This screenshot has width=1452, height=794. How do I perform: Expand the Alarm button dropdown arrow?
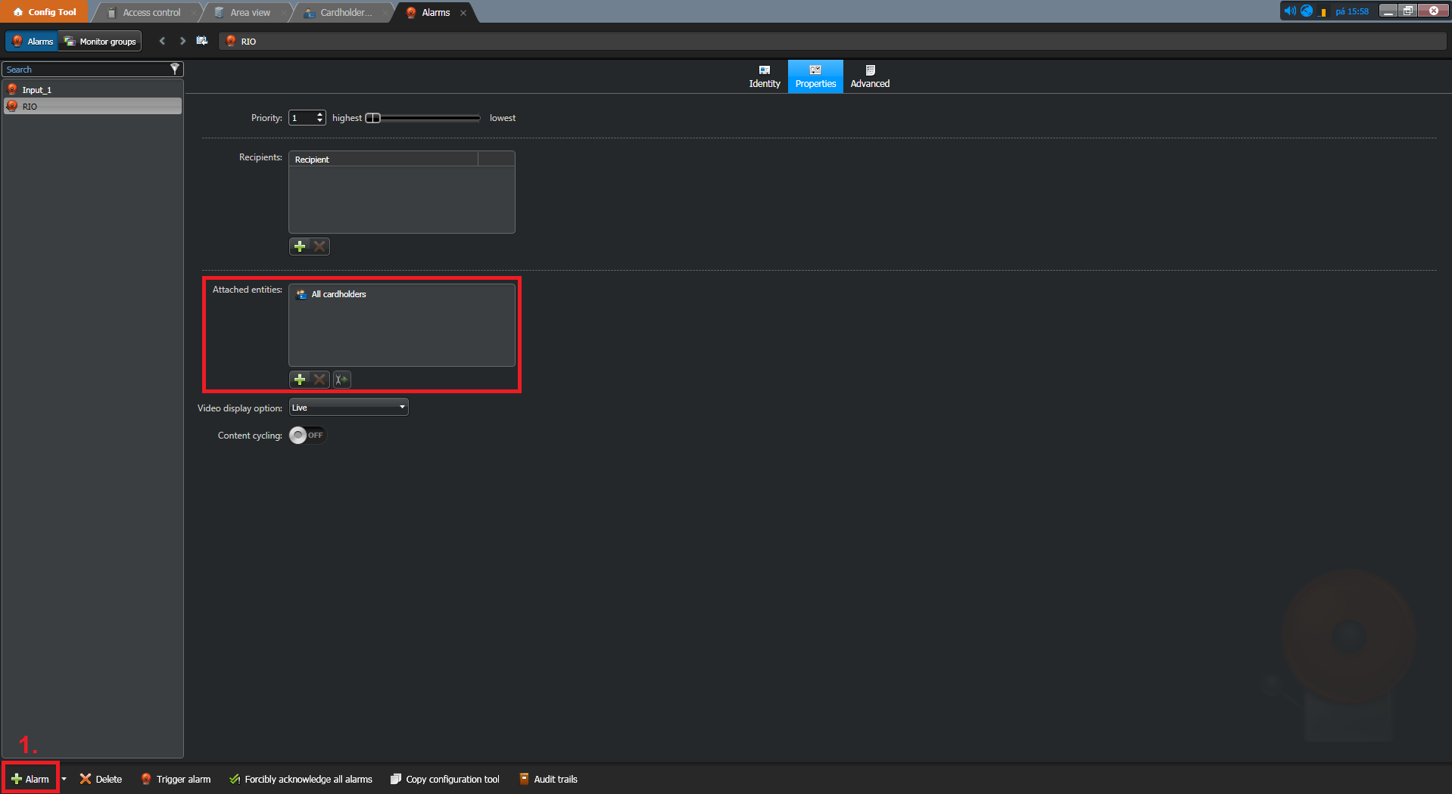(x=64, y=779)
